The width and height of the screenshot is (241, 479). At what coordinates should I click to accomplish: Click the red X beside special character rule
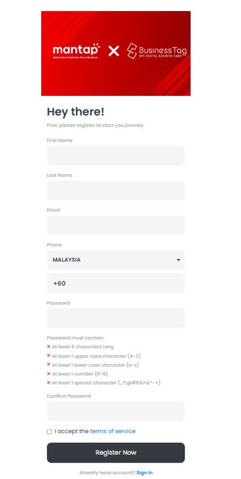tap(49, 382)
